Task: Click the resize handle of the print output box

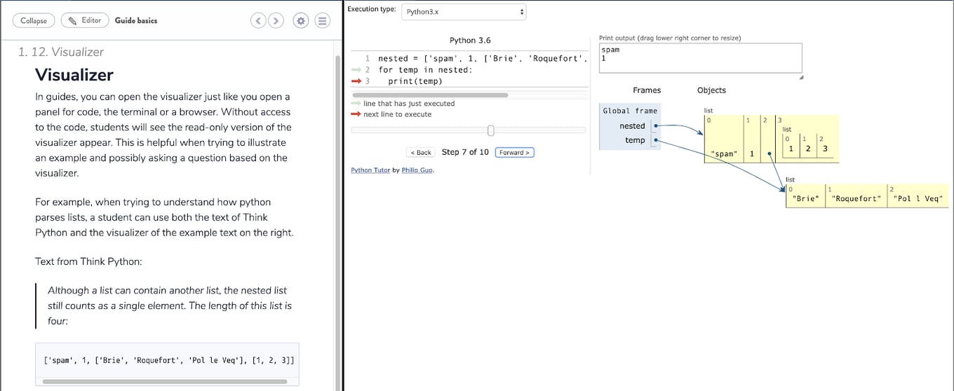Action: (x=801, y=77)
